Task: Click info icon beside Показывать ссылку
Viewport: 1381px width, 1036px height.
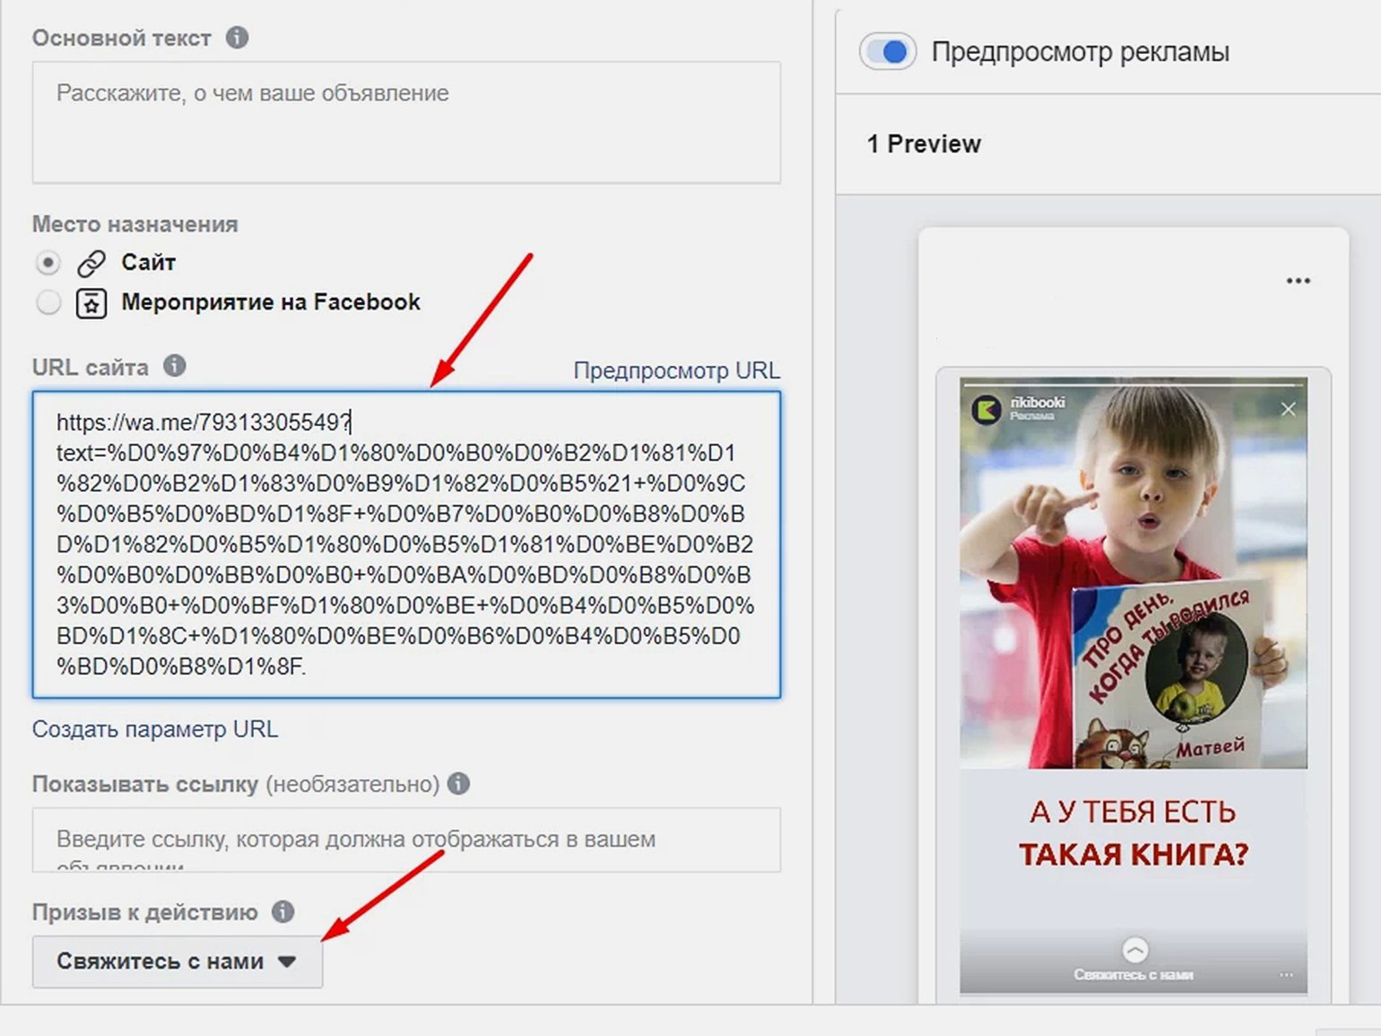Action: click(458, 783)
